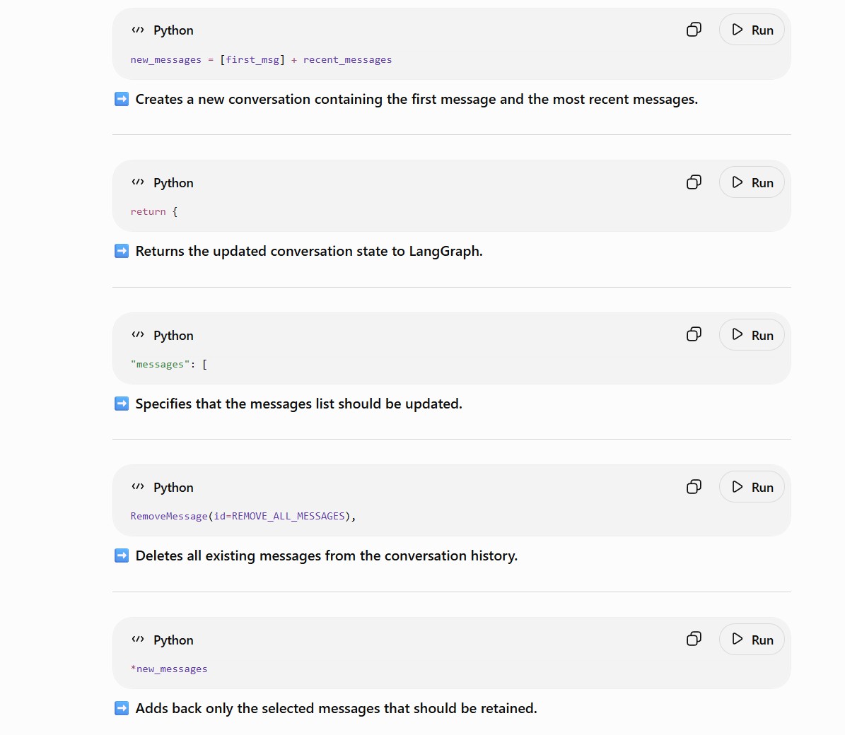Click the arrow emoji before 'Returns the updated conversation'
The height and width of the screenshot is (735, 845).
point(122,251)
